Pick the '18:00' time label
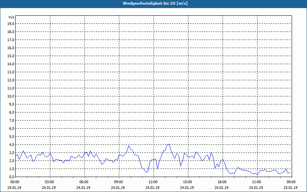This screenshot has height=192, width=307. (221, 182)
